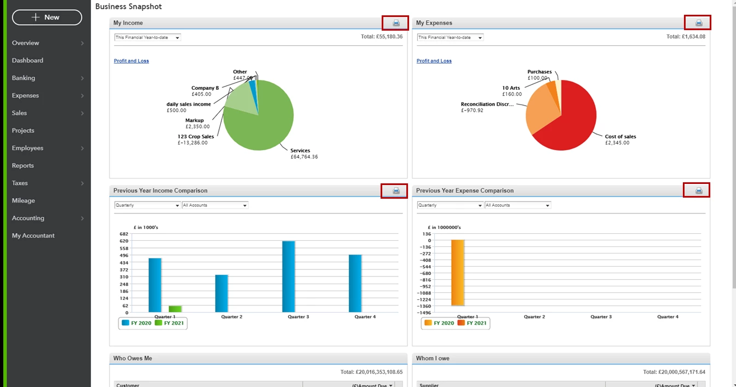The width and height of the screenshot is (736, 387).
Task: Click the plus New button
Action: tap(47, 18)
